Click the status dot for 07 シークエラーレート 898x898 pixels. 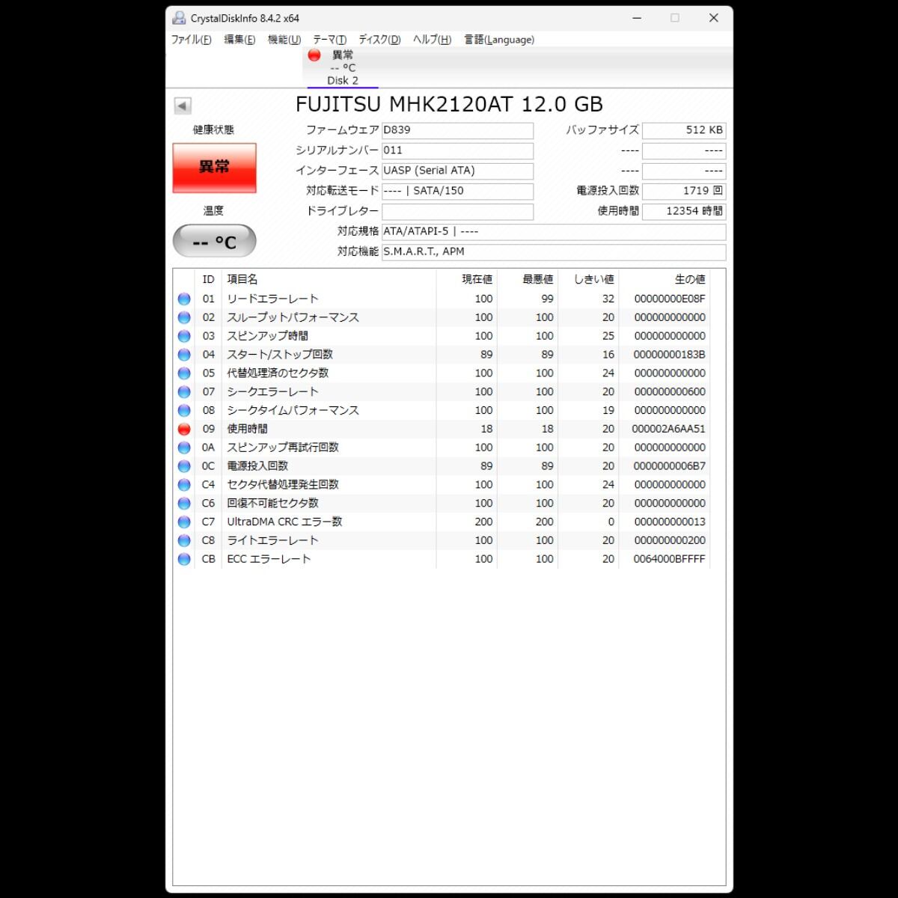(184, 392)
